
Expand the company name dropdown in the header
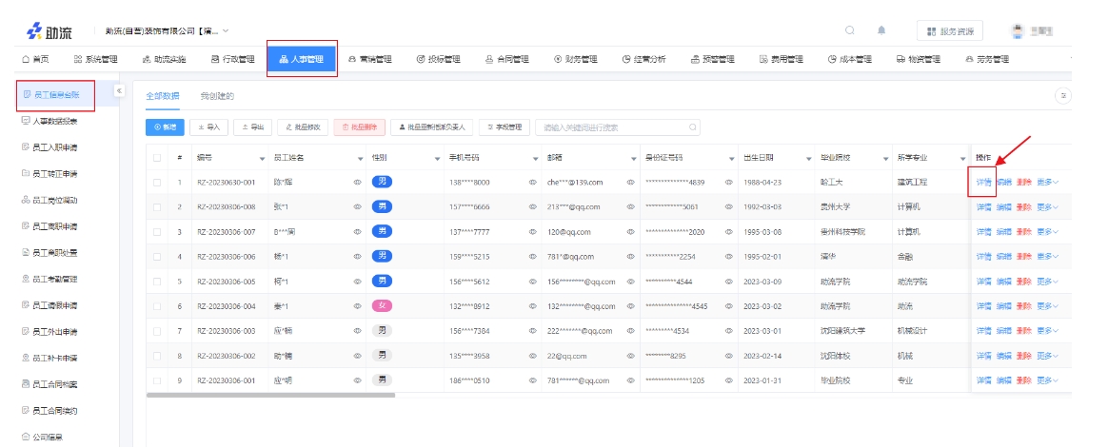click(x=226, y=31)
